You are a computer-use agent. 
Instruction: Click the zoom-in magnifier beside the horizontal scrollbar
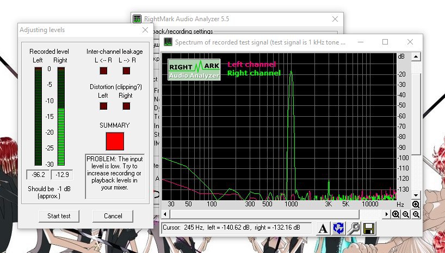(x=395, y=214)
